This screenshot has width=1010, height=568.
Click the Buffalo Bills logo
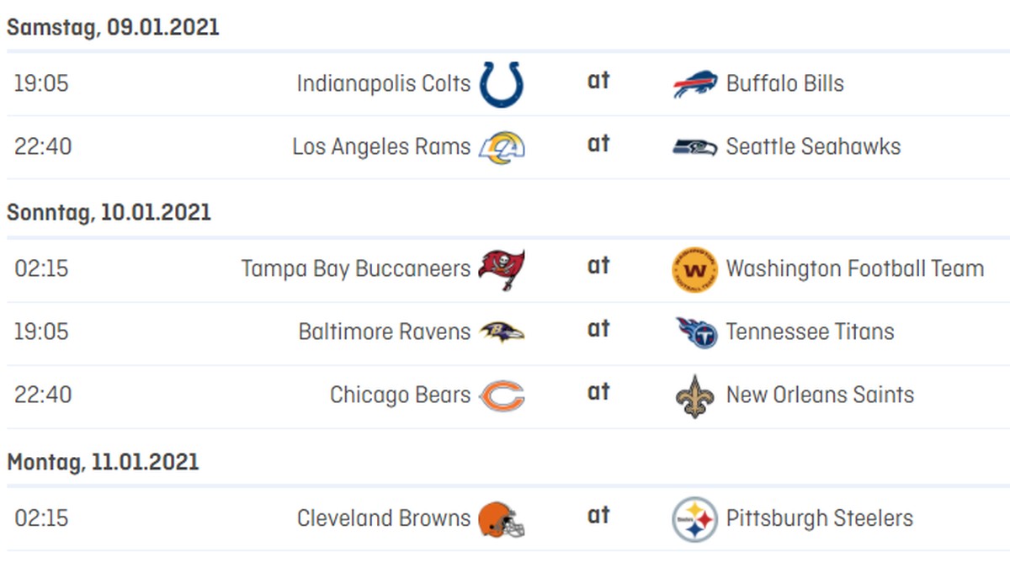point(695,84)
